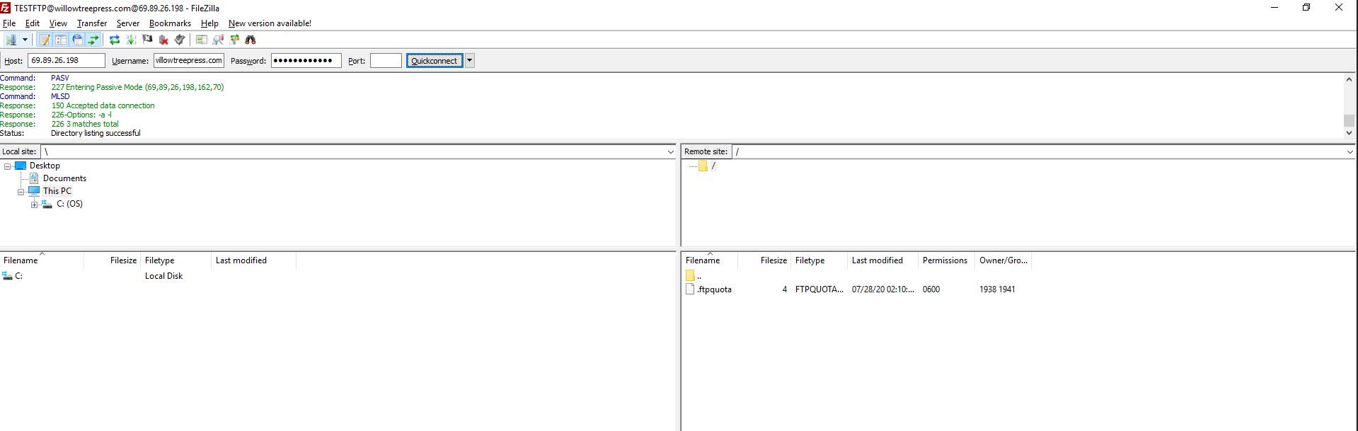
Task: Select the root folder in remote tree
Action: 713,166
